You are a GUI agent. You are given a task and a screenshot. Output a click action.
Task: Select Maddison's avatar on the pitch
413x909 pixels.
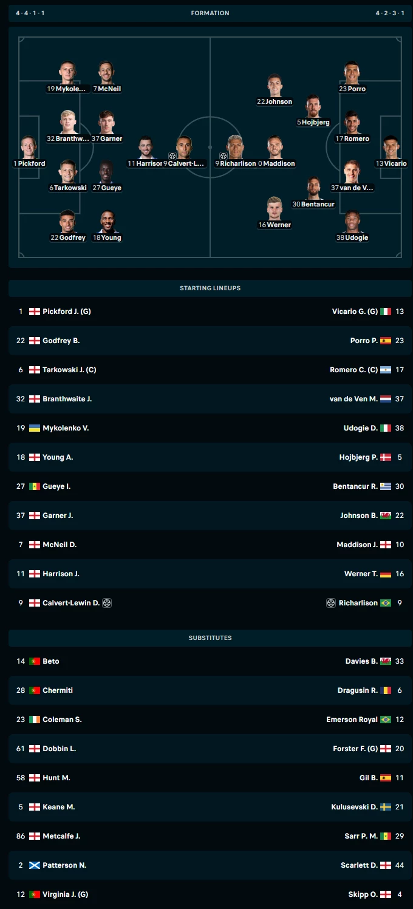[275, 148]
